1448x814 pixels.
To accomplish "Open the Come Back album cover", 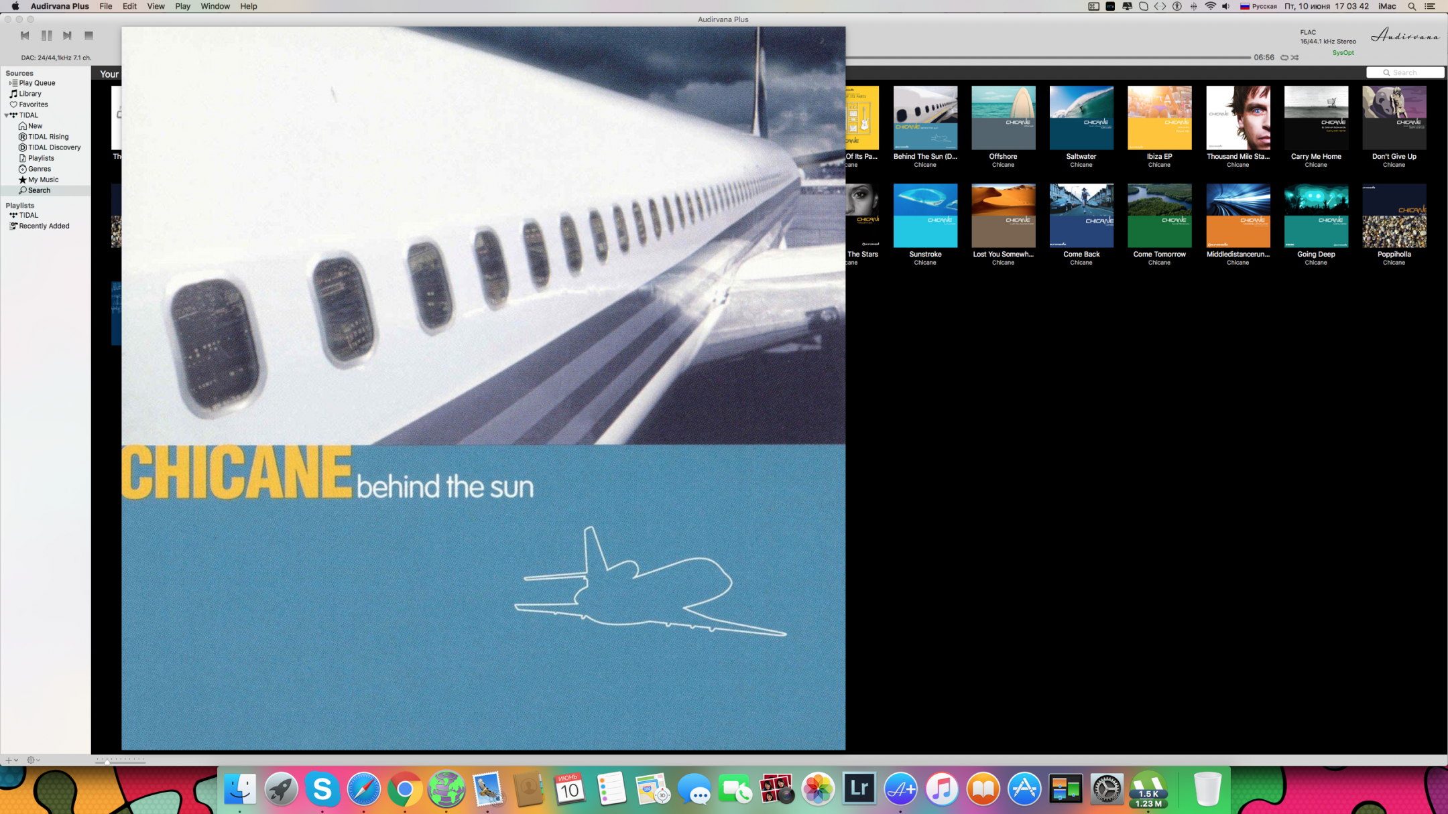I will [1081, 215].
